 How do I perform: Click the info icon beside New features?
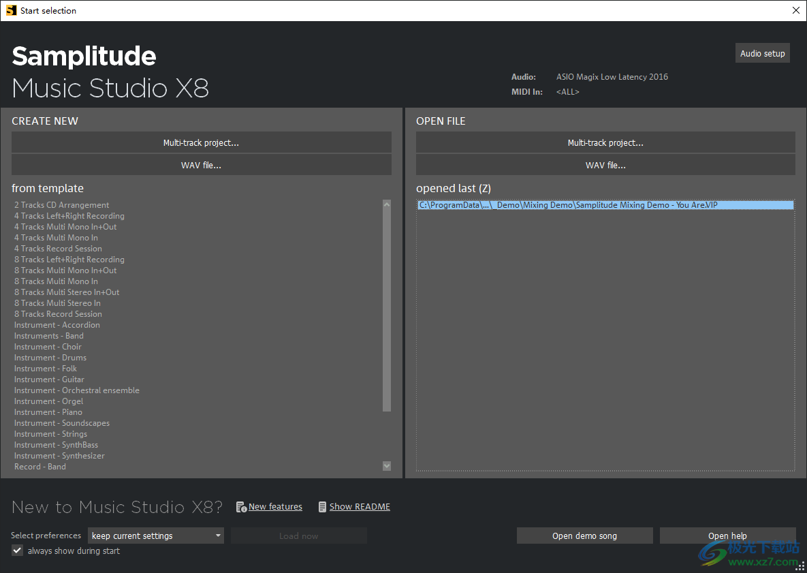241,506
